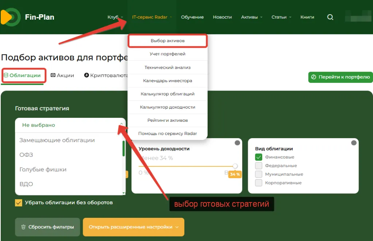This screenshot has height=241, width=373.
Task: Click the Сбросить фильтры button
Action: 47,227
